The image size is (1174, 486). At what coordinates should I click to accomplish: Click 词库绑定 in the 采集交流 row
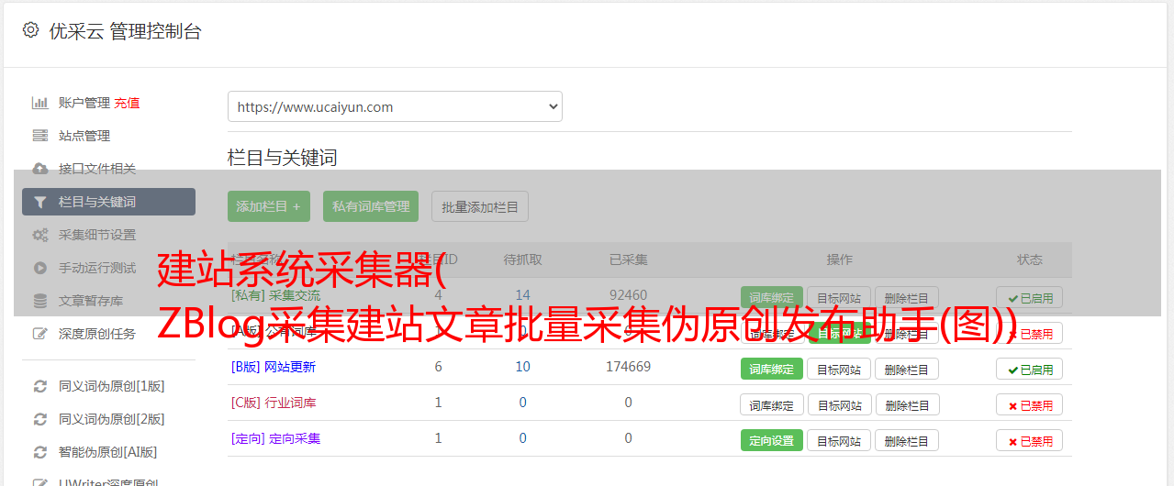[x=772, y=297]
